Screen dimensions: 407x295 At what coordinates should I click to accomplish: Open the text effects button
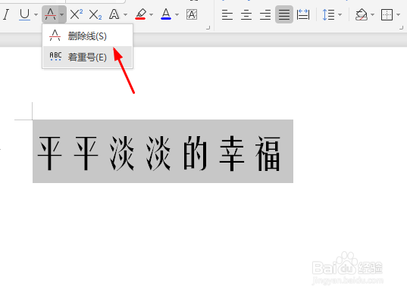[x=114, y=14]
